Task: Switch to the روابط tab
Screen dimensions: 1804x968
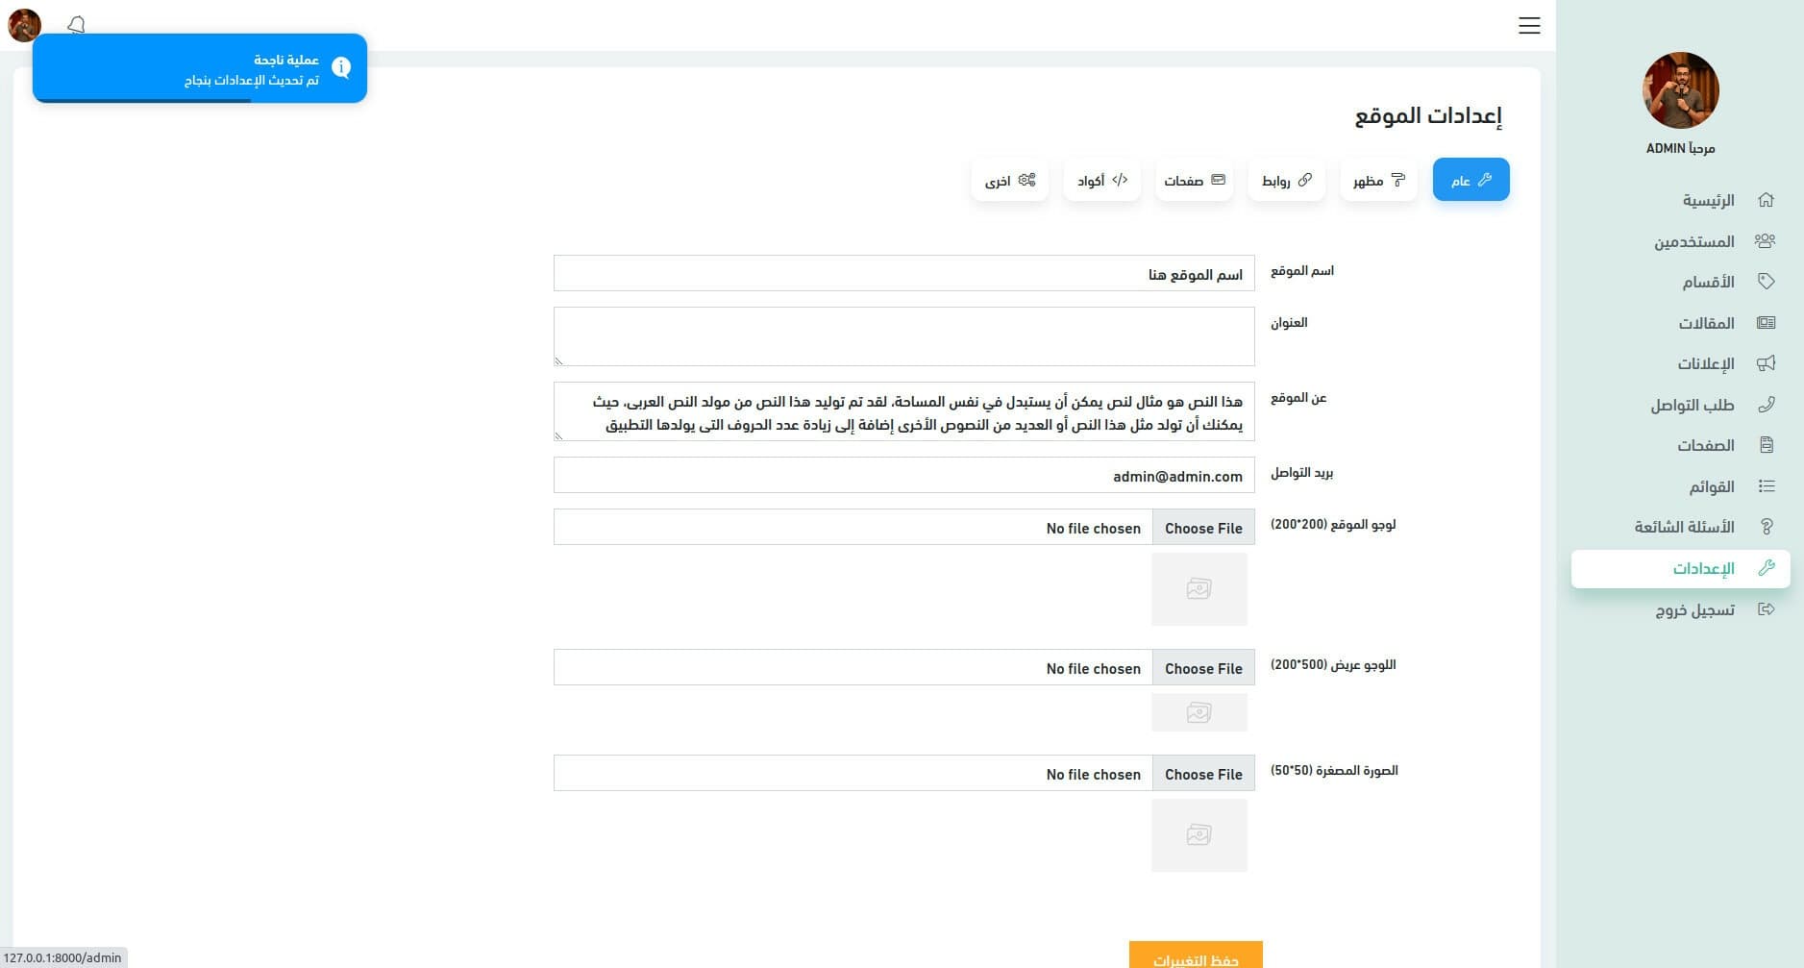Action: click(1286, 180)
